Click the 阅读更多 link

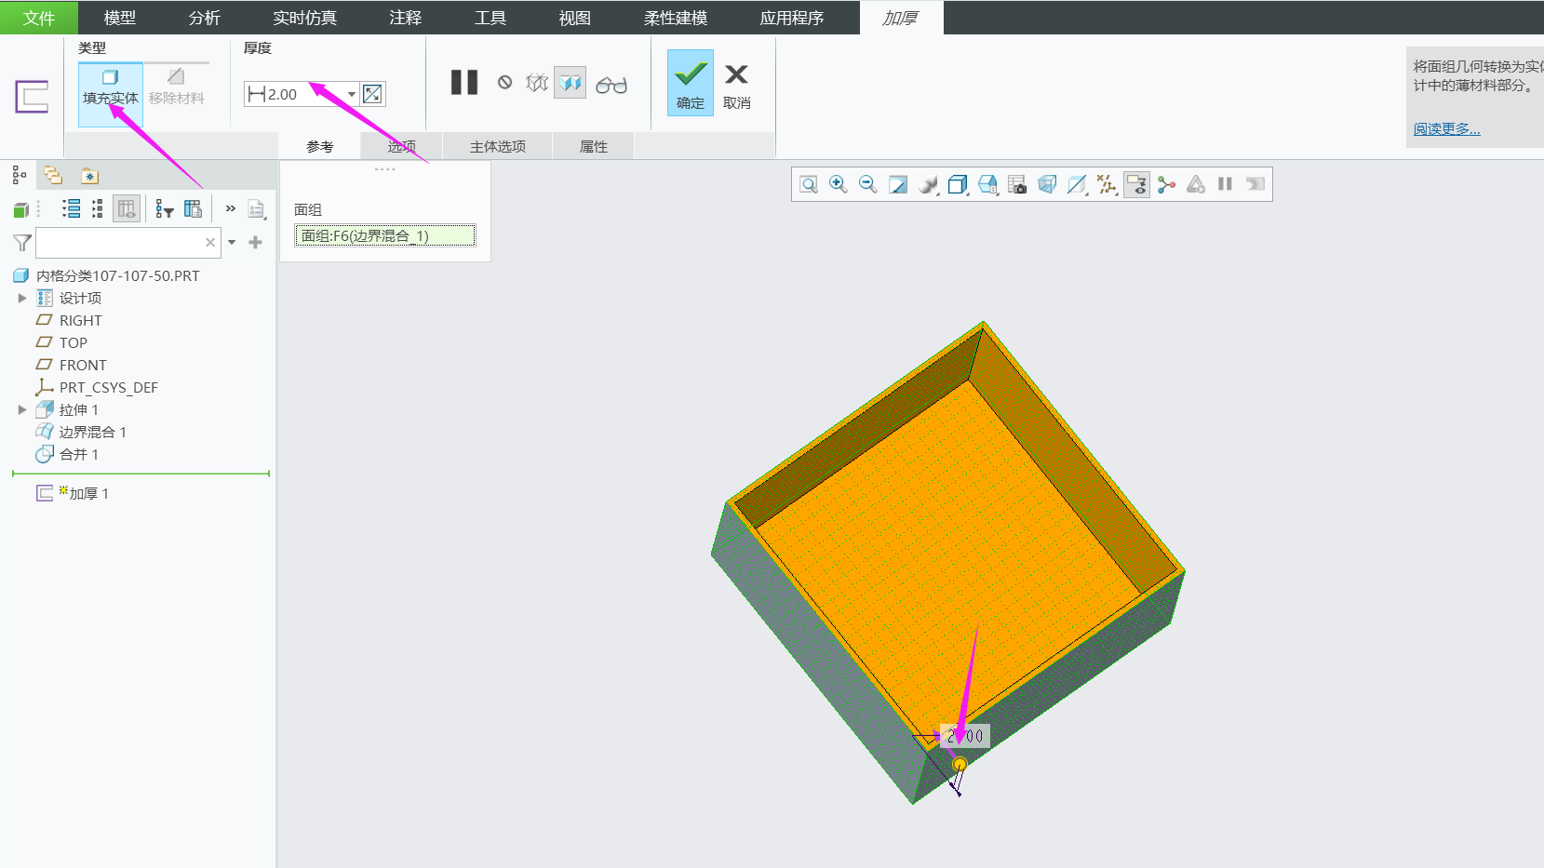[1446, 129]
